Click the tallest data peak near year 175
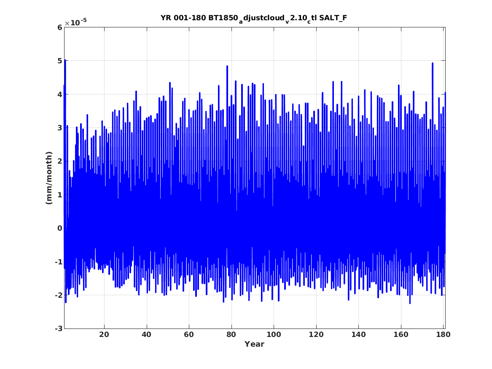Viewport: 492px width, 369px height. pos(433,64)
